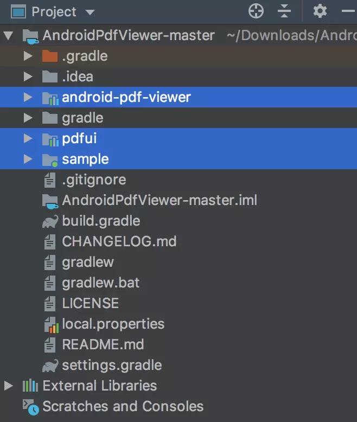Expand the android-pdf-viewer module

coord(28,97)
